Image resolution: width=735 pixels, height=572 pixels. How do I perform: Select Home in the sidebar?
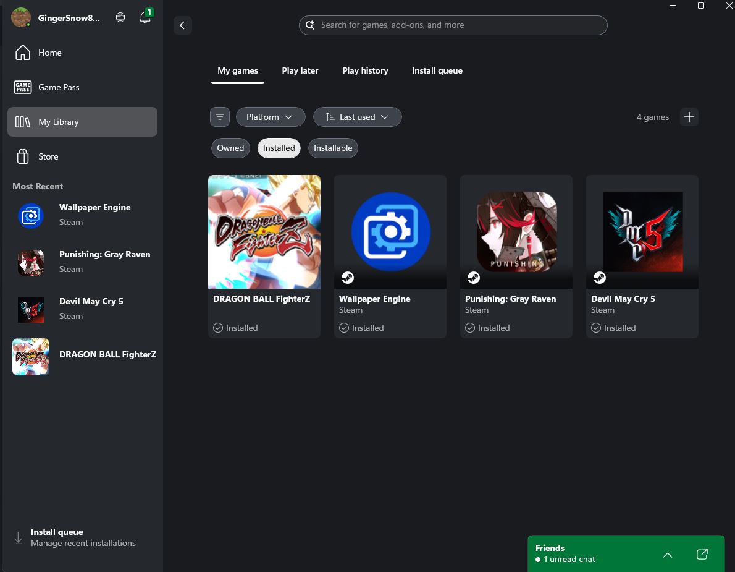pyautogui.click(x=83, y=53)
